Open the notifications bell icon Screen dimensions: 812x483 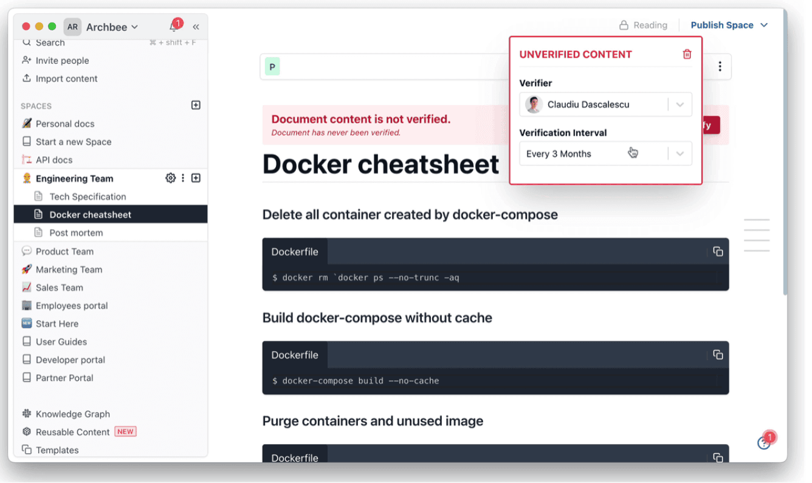tap(174, 26)
